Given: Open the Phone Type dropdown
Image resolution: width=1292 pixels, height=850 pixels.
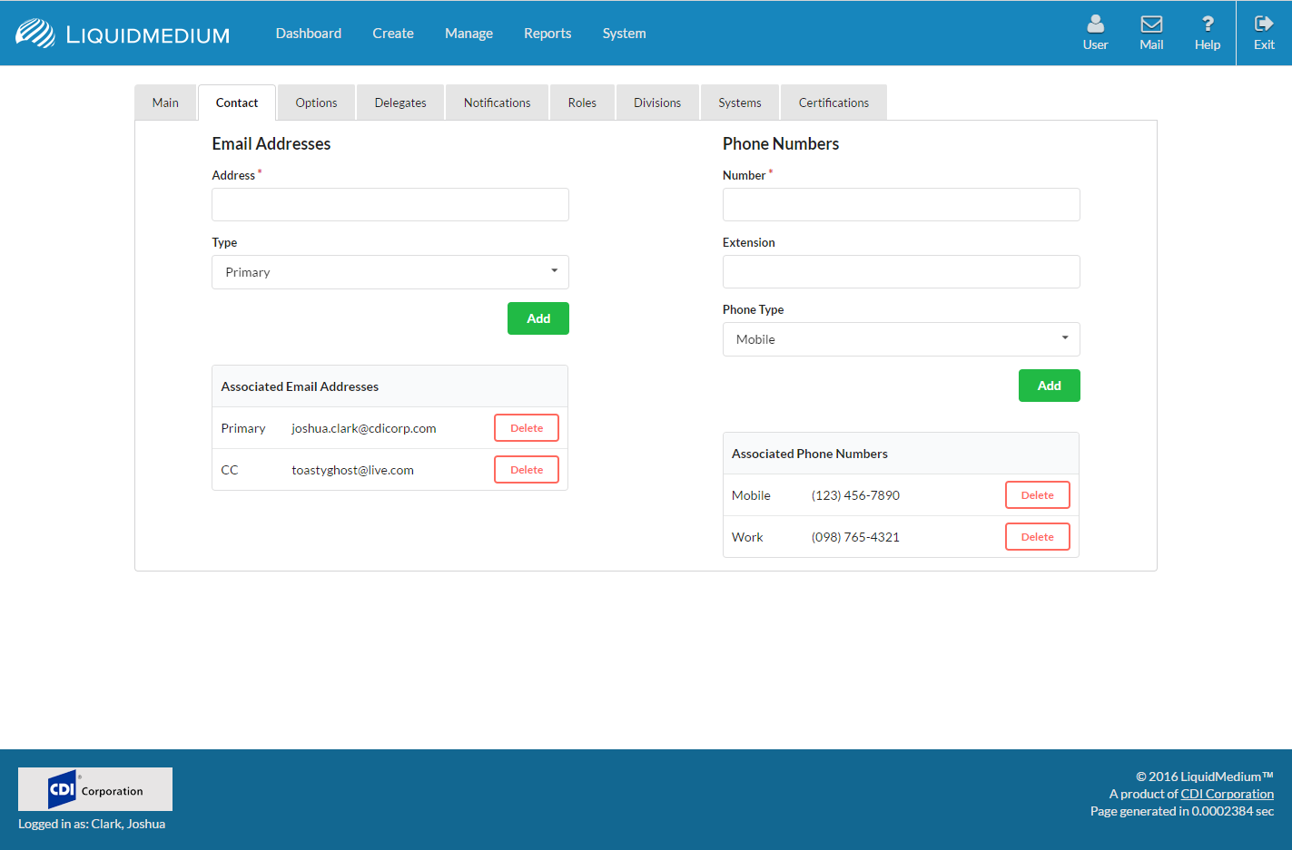Looking at the screenshot, I should point(901,339).
